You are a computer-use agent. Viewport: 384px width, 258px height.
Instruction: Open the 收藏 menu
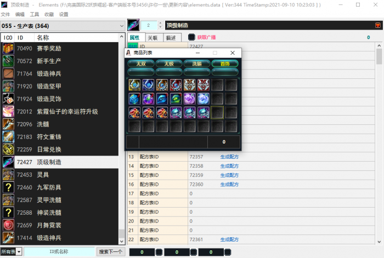pos(49,14)
